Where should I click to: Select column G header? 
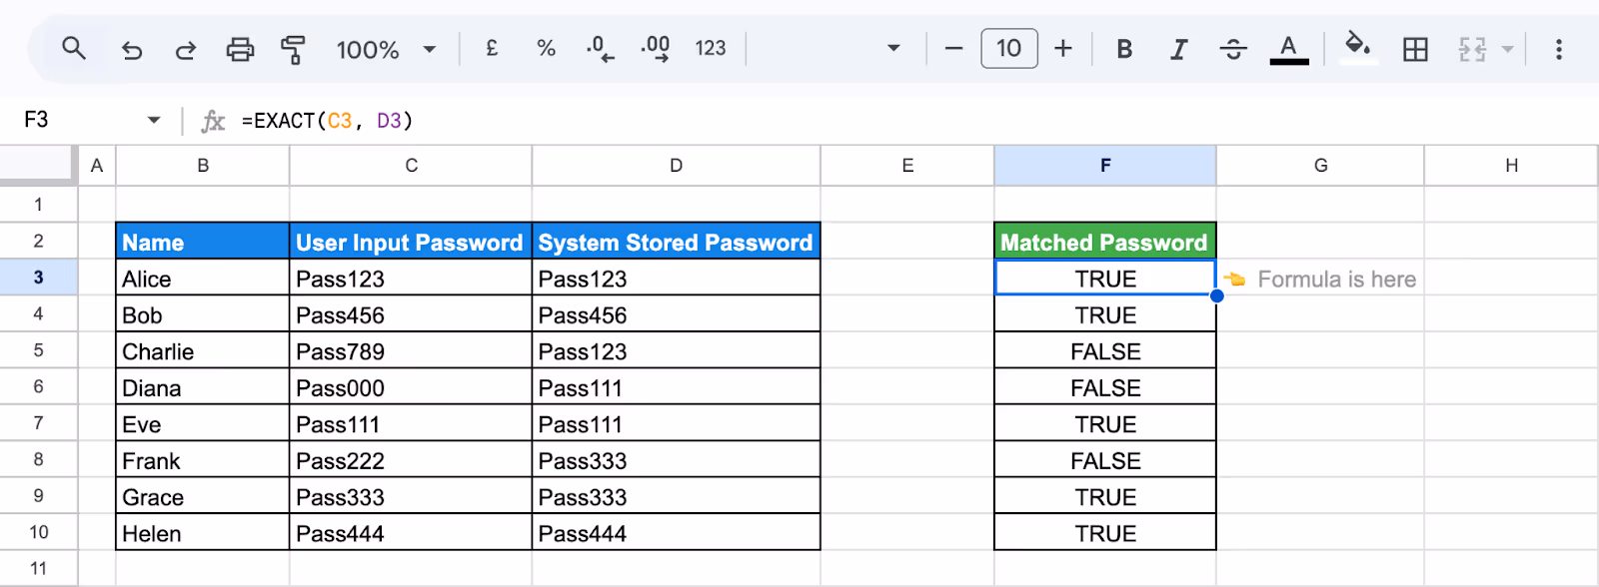[1320, 166]
